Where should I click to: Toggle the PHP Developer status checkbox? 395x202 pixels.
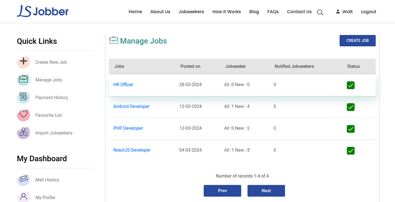(350, 129)
